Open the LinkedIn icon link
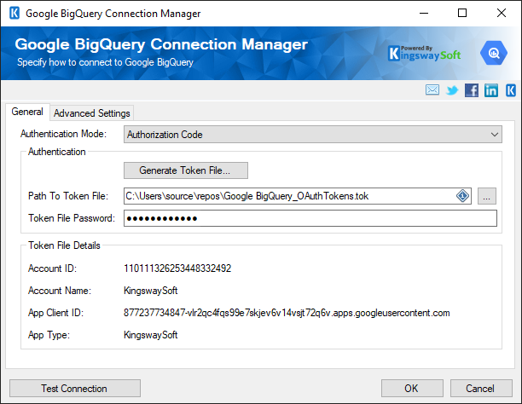The width and height of the screenshot is (522, 404). click(491, 90)
